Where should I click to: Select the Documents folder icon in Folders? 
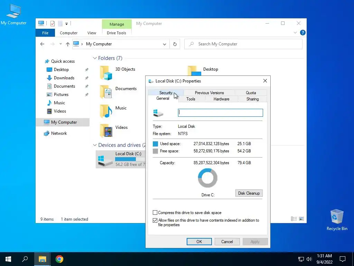tap(106, 92)
